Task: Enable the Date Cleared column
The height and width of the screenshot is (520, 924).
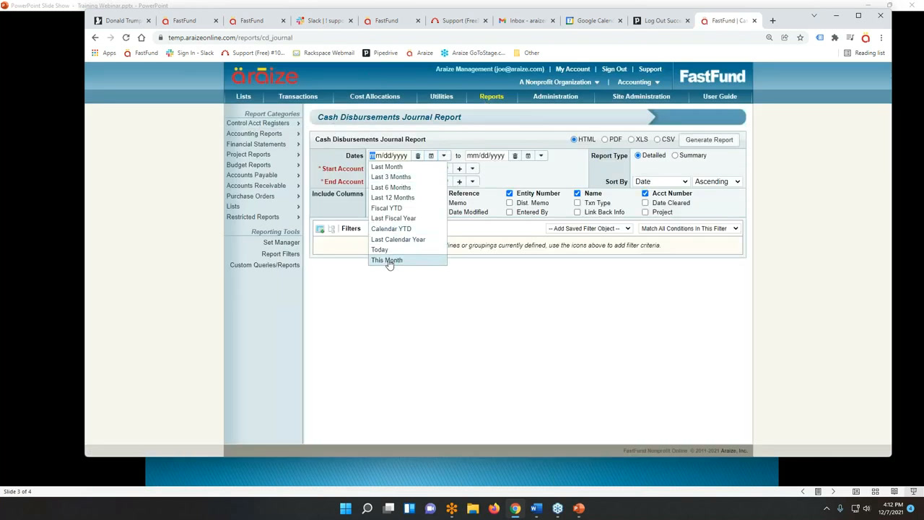Action: point(645,203)
